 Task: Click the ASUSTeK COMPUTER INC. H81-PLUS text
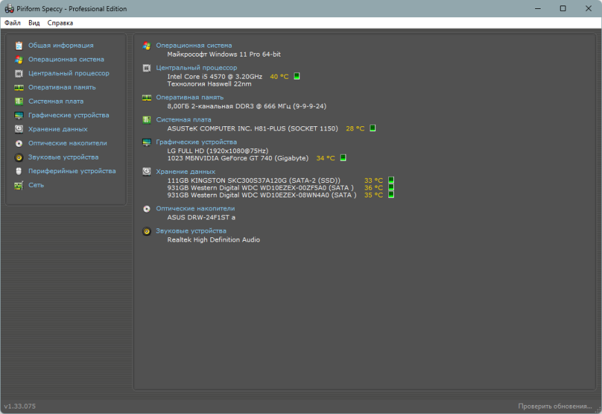pos(252,128)
